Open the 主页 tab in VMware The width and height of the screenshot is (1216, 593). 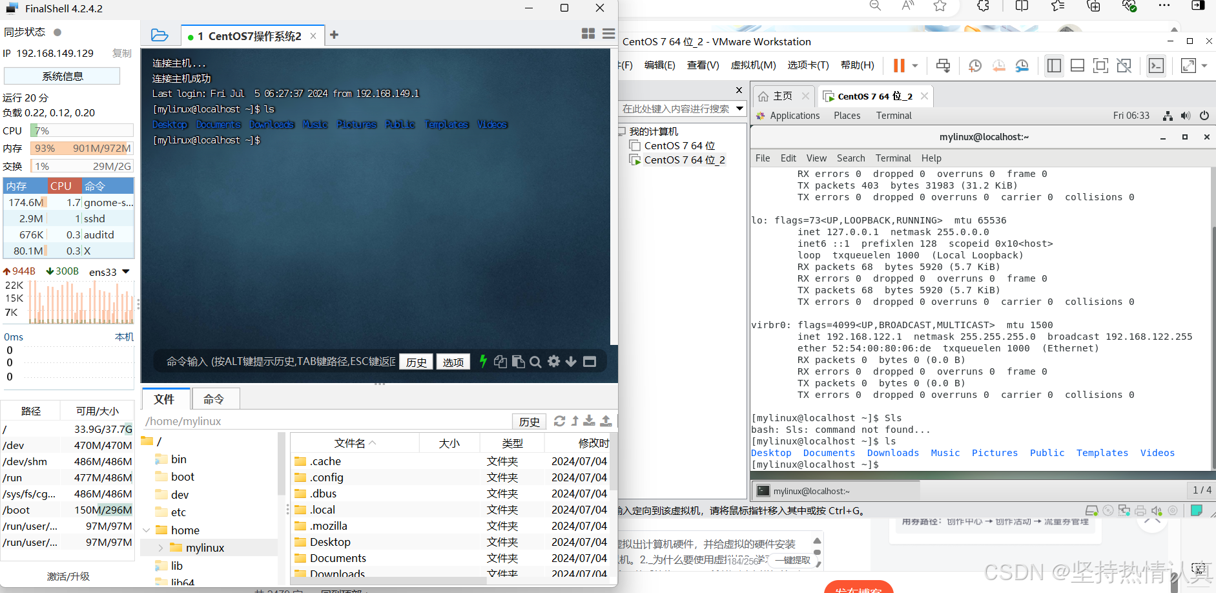coord(783,96)
